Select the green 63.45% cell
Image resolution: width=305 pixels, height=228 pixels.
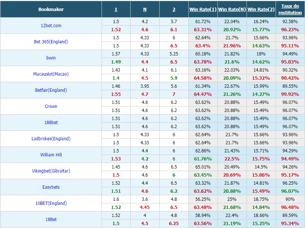coord(203,175)
